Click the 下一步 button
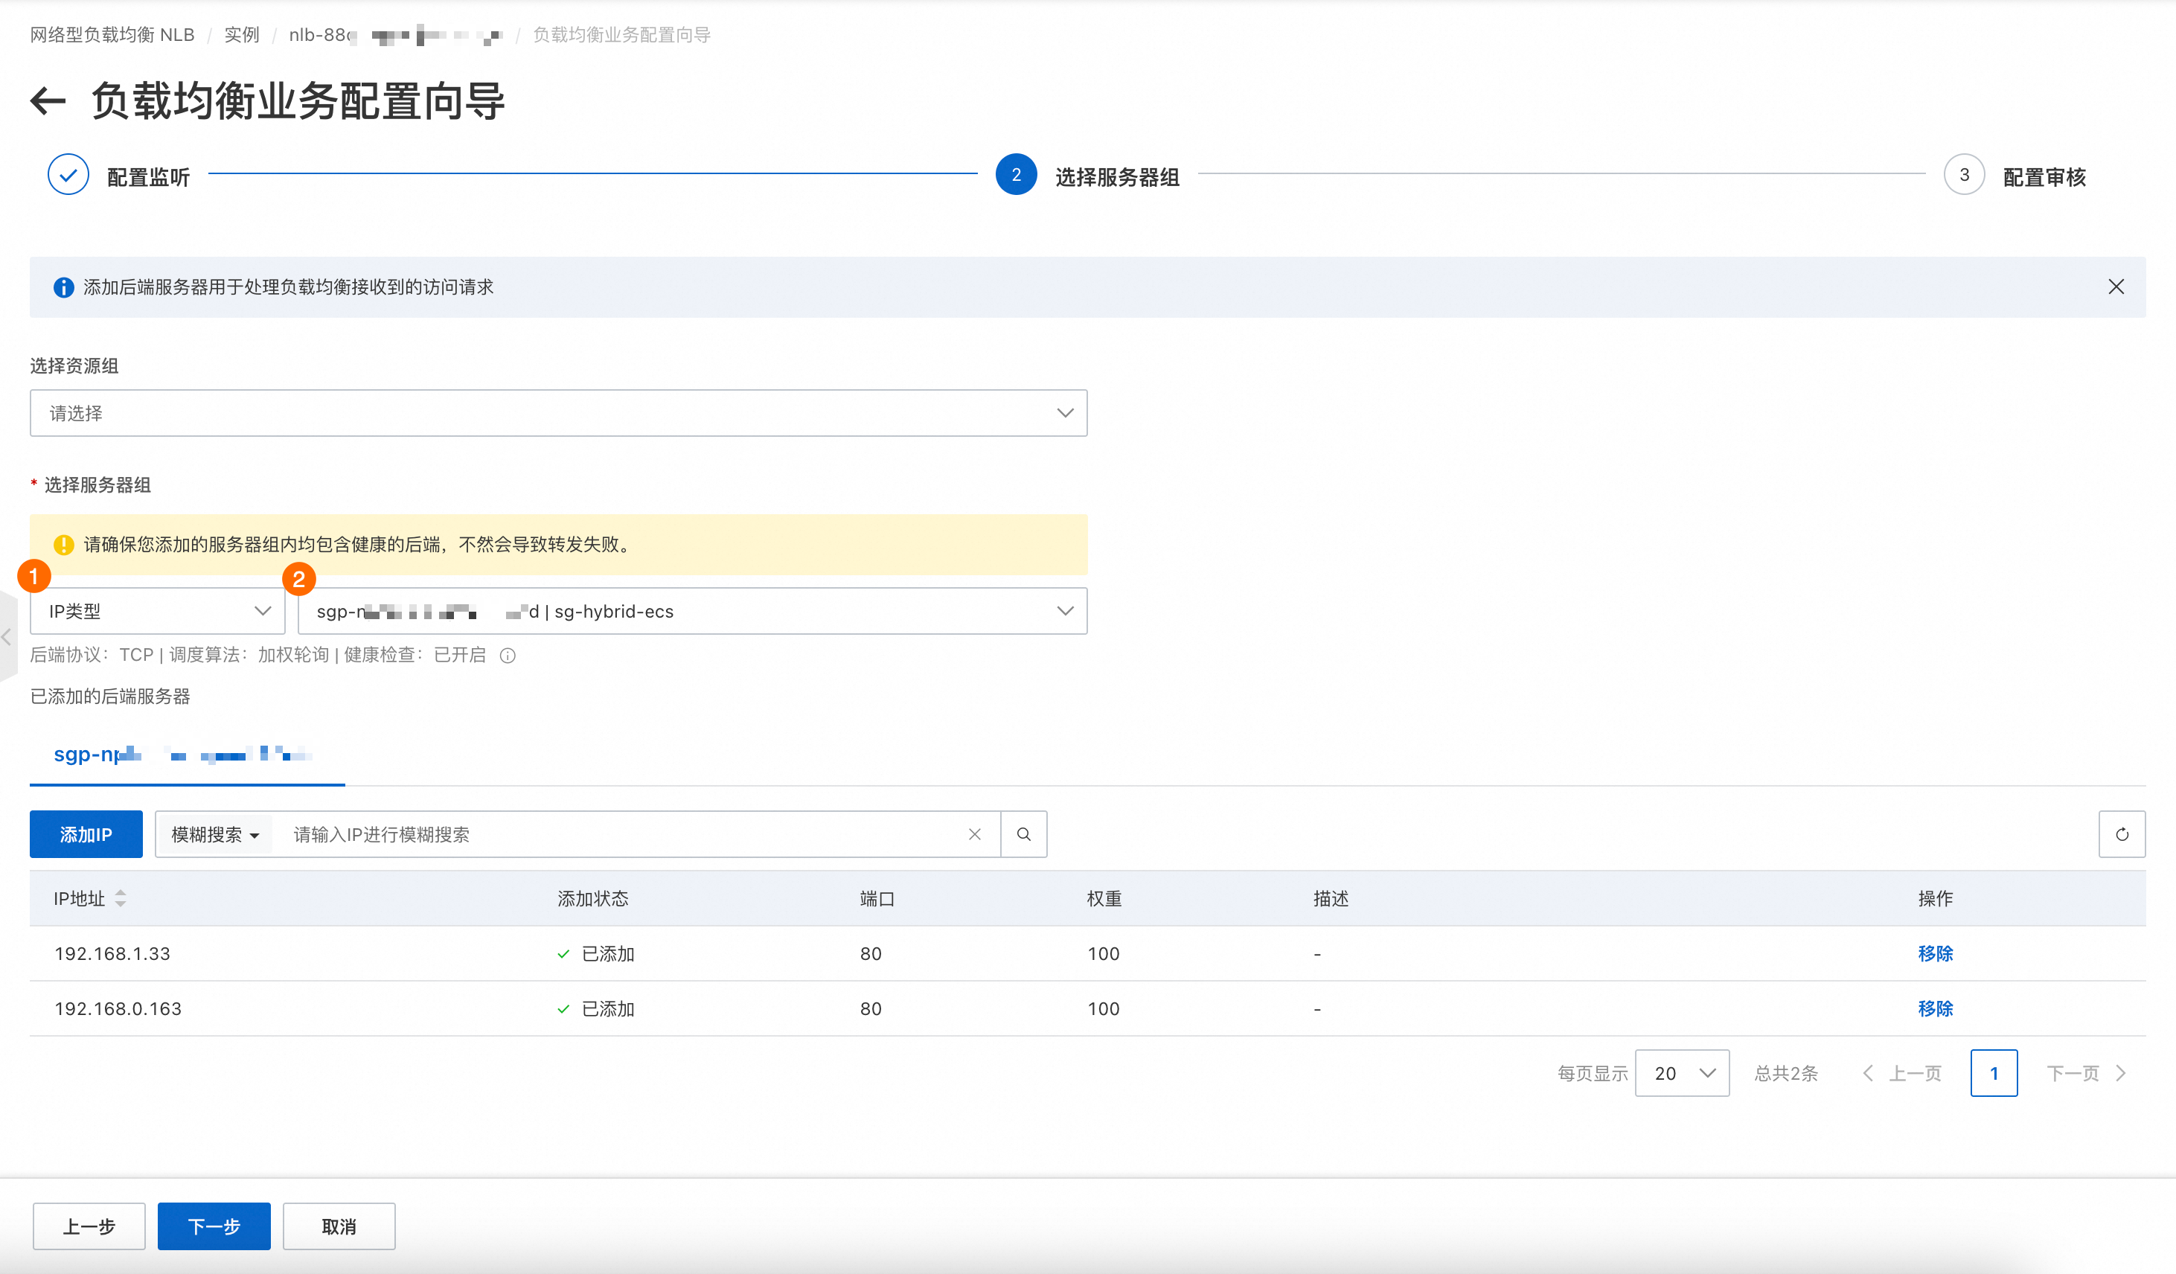Viewport: 2176px width, 1274px height. click(x=214, y=1226)
